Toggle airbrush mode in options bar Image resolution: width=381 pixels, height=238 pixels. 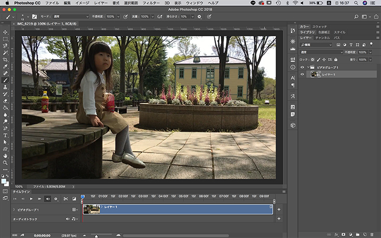pyautogui.click(x=159, y=17)
